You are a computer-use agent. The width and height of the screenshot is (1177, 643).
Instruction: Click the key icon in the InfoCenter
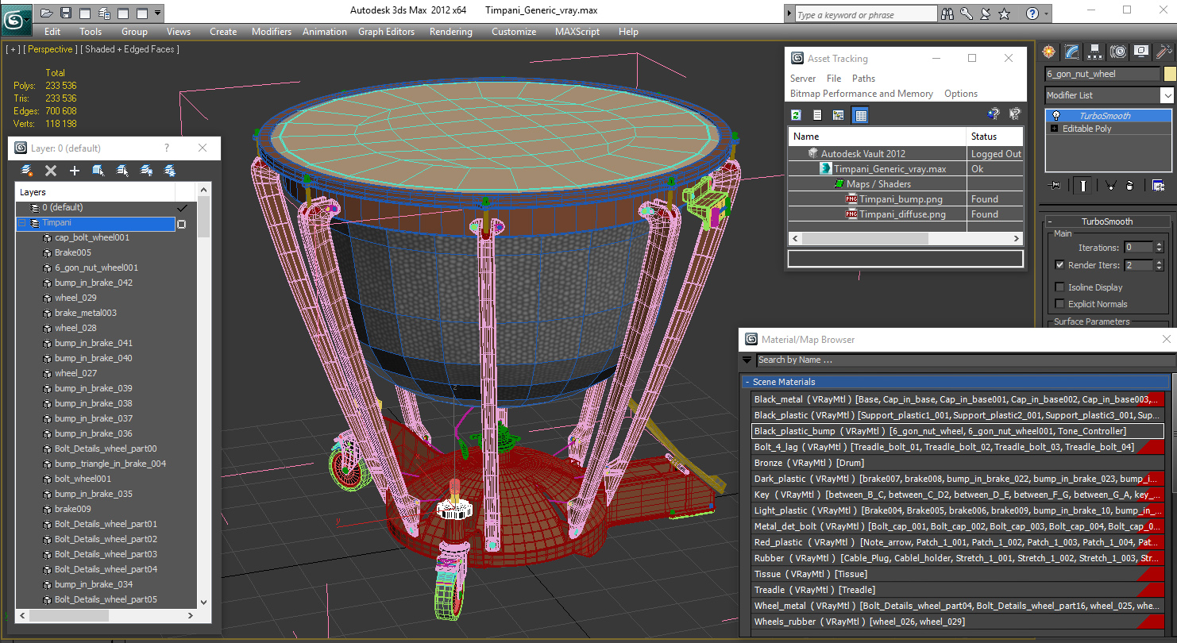coord(967,13)
